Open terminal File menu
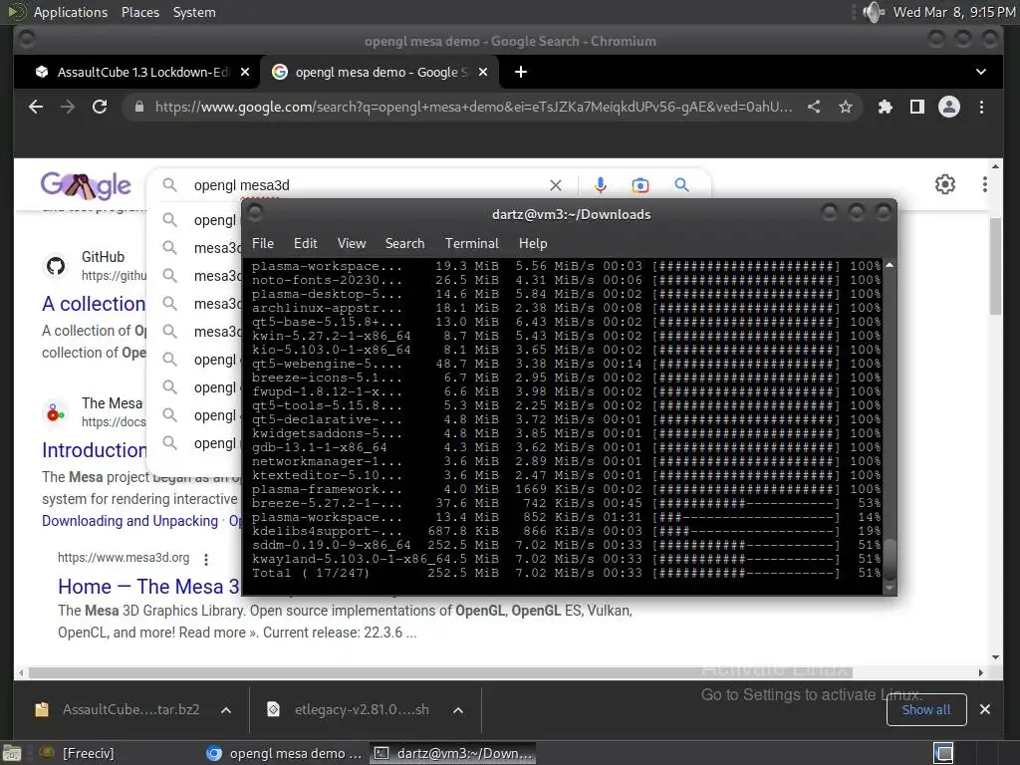This screenshot has width=1020, height=765. pyautogui.click(x=263, y=243)
